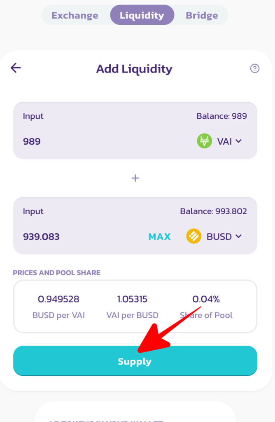
Task: Open the help question mark icon
Action: click(255, 68)
